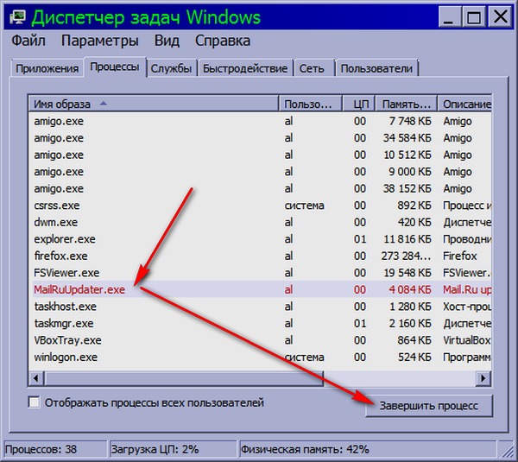Enable Отображать процессы всех пользователей checkbox
518x462 pixels.
coord(34,402)
